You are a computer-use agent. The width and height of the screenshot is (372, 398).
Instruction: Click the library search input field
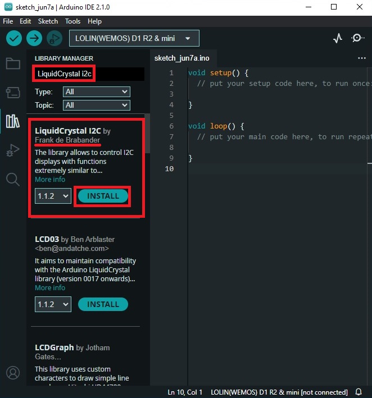pos(89,74)
